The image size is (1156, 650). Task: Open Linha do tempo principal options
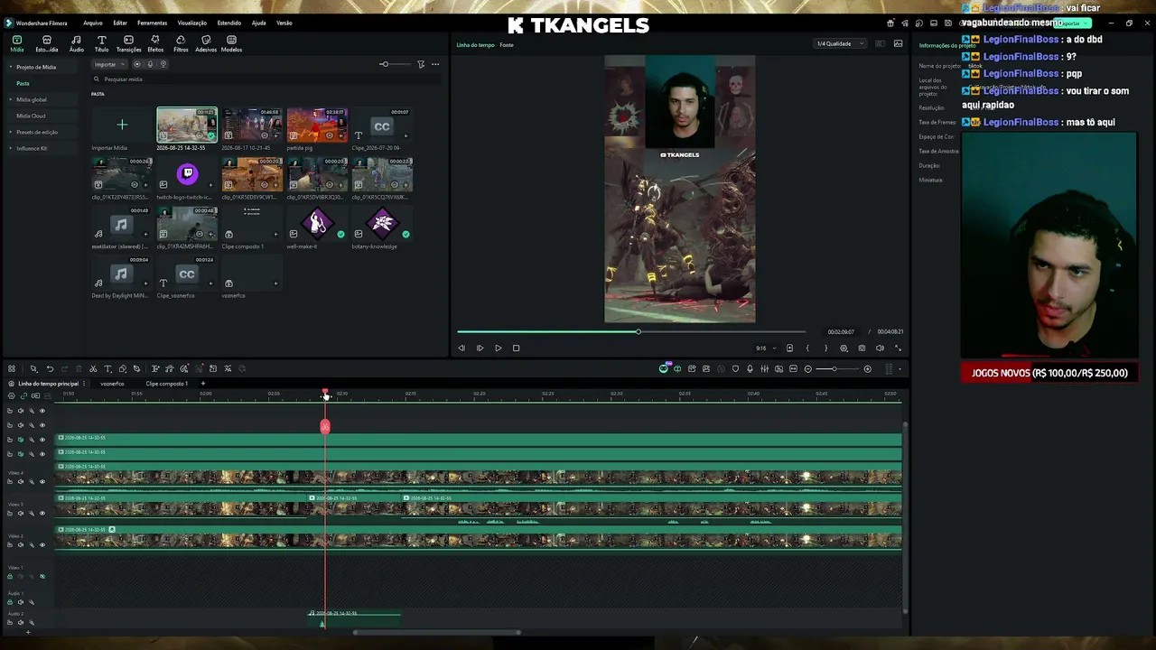pos(84,384)
